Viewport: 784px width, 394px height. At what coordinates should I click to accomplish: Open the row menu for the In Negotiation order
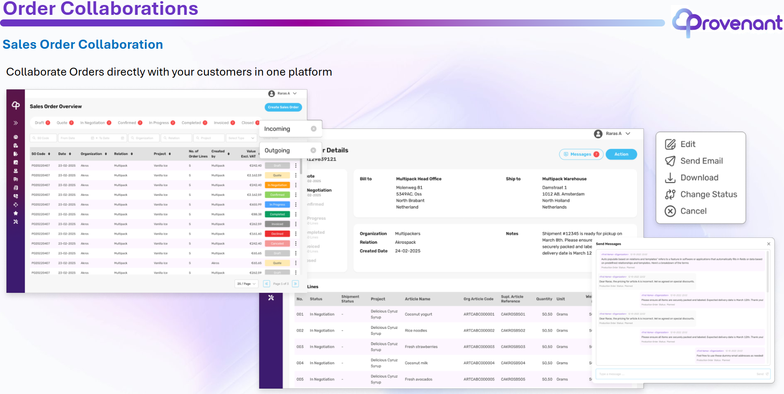pyautogui.click(x=296, y=185)
